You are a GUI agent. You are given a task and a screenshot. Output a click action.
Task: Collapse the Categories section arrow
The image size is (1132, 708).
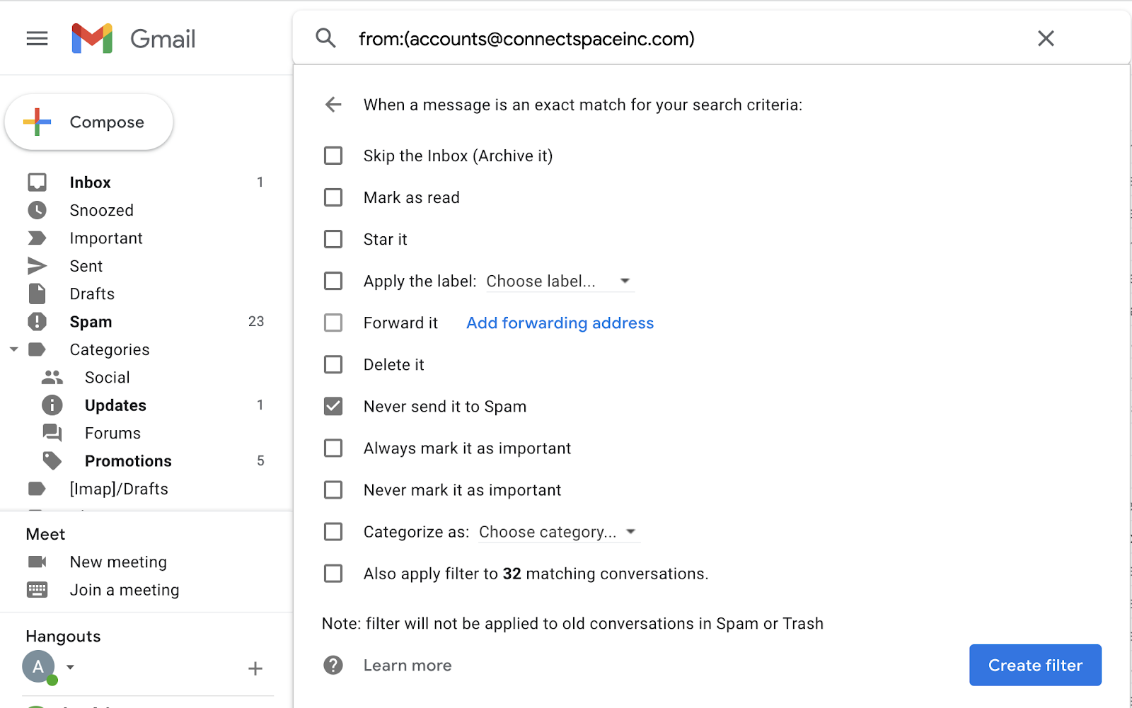pos(13,349)
